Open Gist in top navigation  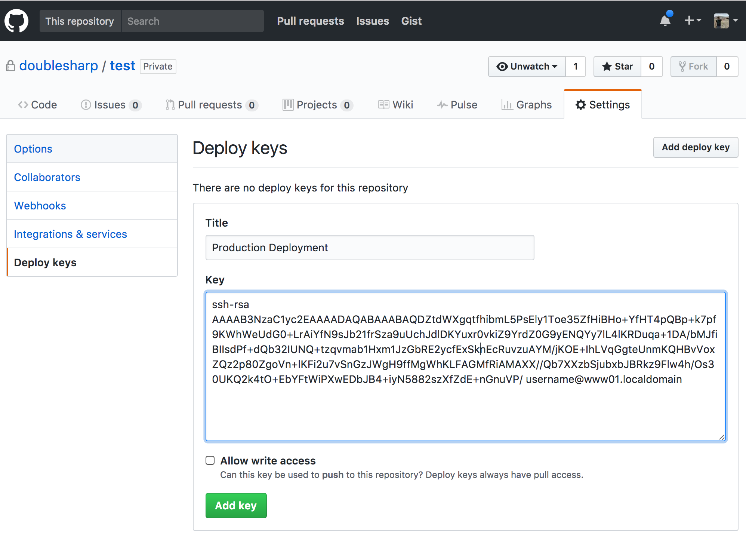[x=411, y=21]
